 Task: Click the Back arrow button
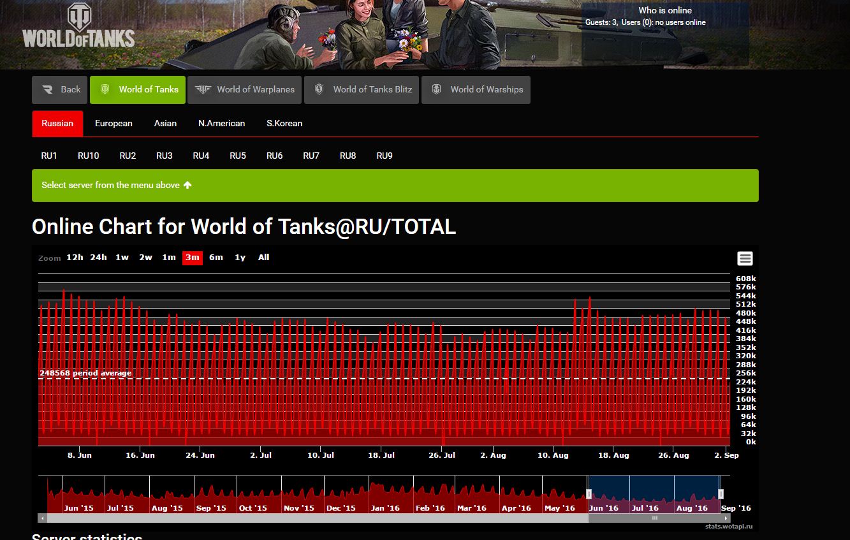[x=61, y=90]
